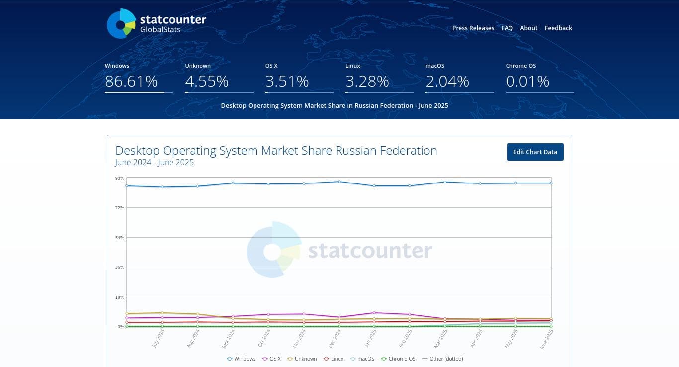Open the FAQ menu item
The width and height of the screenshot is (679, 367).
(507, 28)
